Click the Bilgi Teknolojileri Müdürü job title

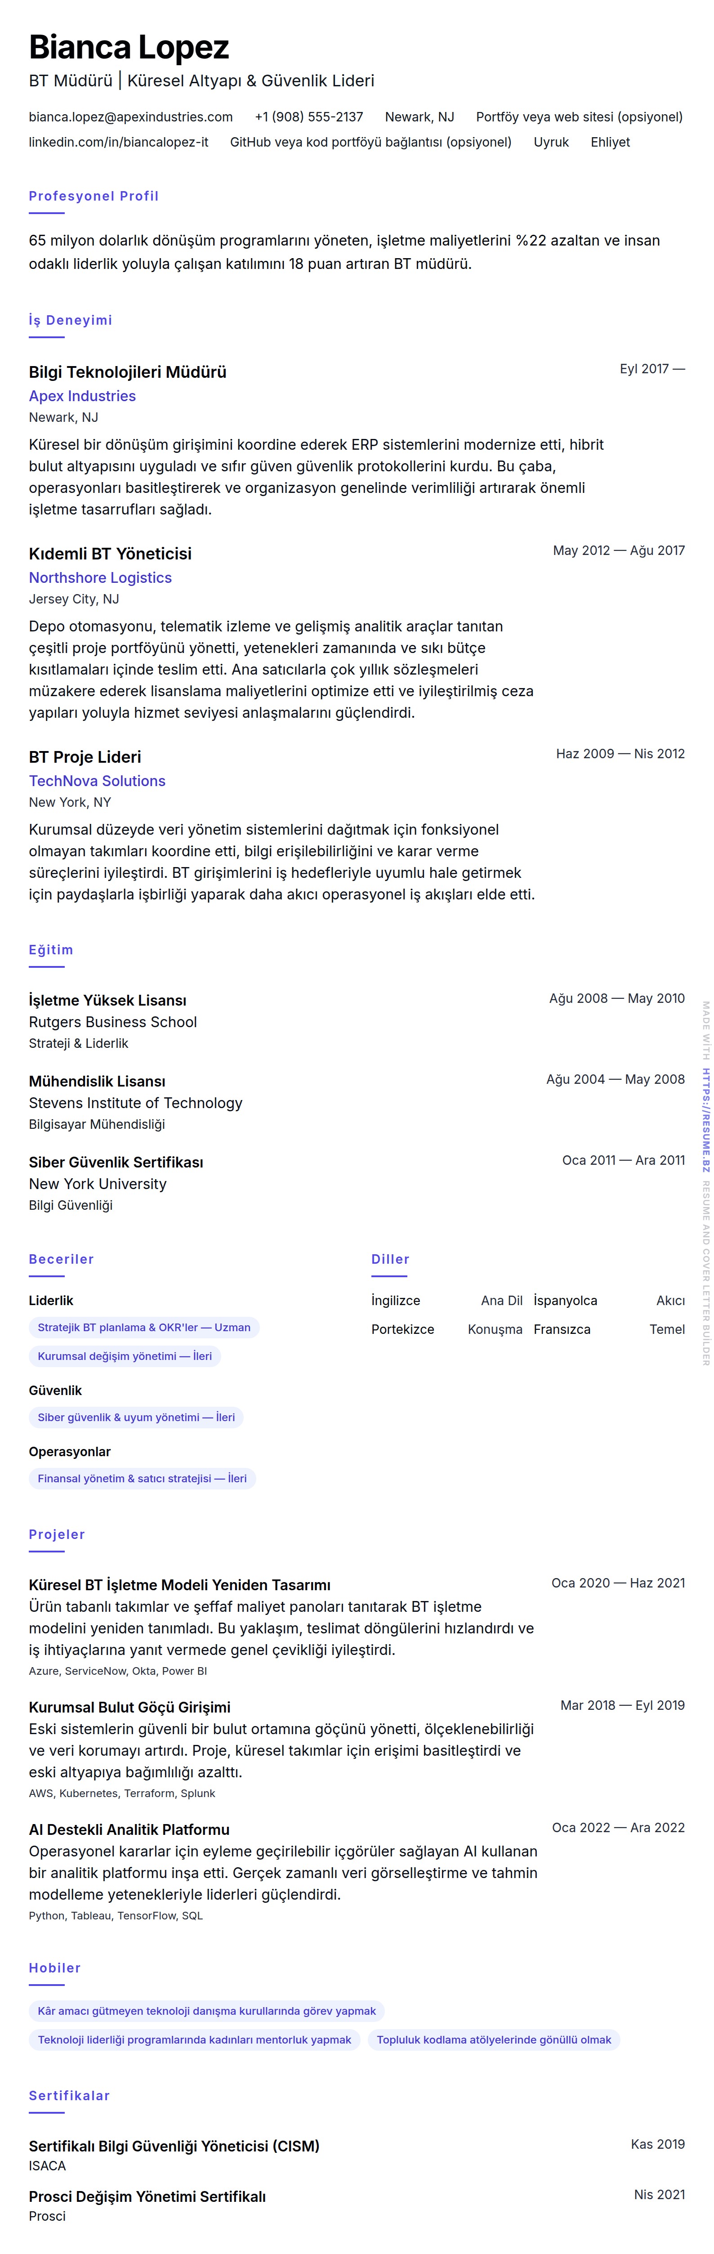[x=128, y=372]
